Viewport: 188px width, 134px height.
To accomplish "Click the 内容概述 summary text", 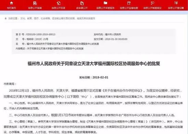I will (55, 49).
